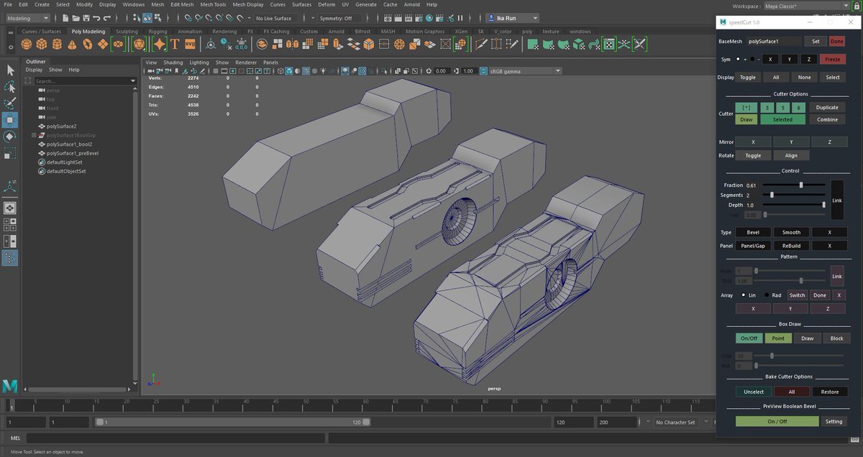The width and height of the screenshot is (863, 457).
Task: Click the viewport select camera icon
Action: (150, 71)
